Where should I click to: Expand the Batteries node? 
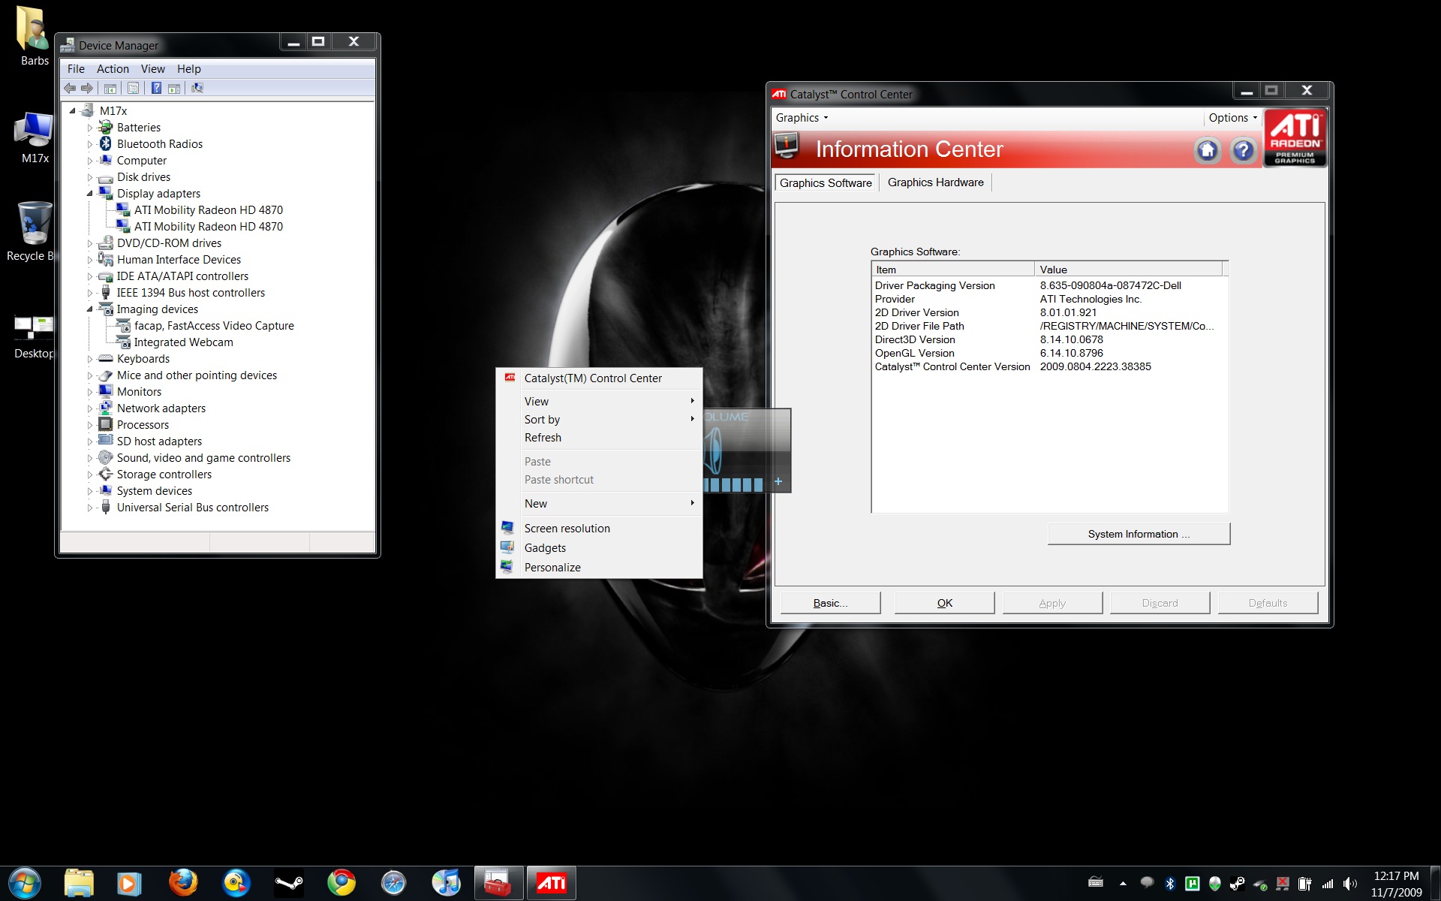[x=90, y=128]
